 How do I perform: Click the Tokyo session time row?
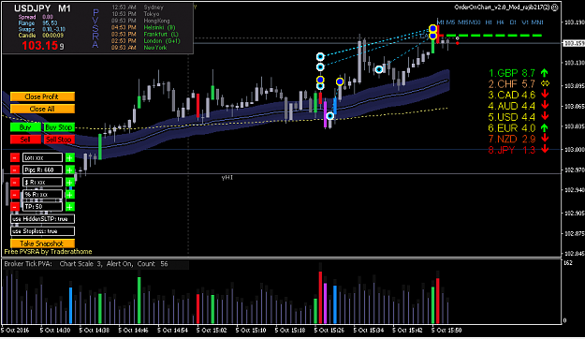pyautogui.click(x=136, y=14)
